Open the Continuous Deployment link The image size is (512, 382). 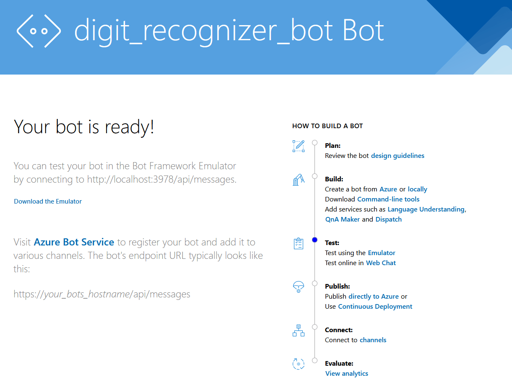[x=375, y=307]
